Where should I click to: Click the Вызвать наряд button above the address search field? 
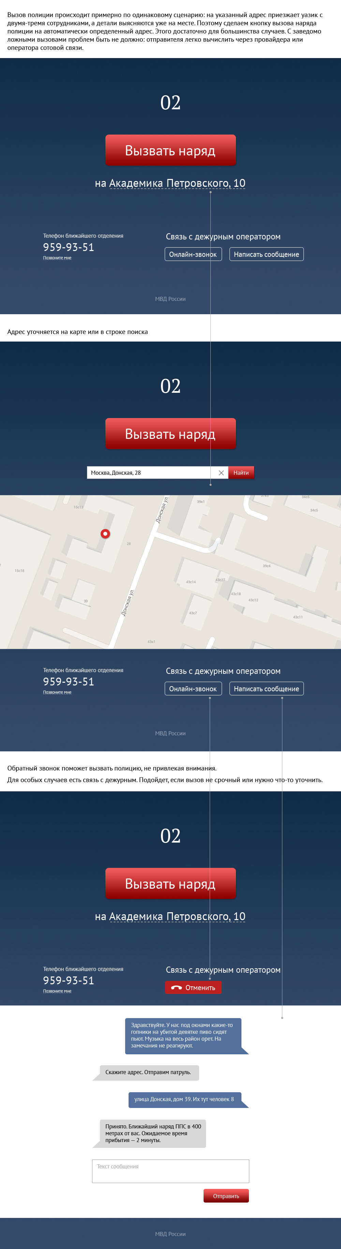pos(170,433)
